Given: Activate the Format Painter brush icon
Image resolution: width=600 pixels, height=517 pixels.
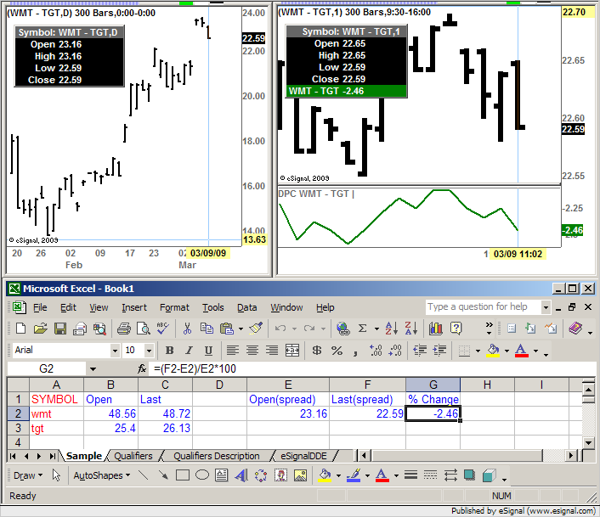Looking at the screenshot, I should coord(256,329).
